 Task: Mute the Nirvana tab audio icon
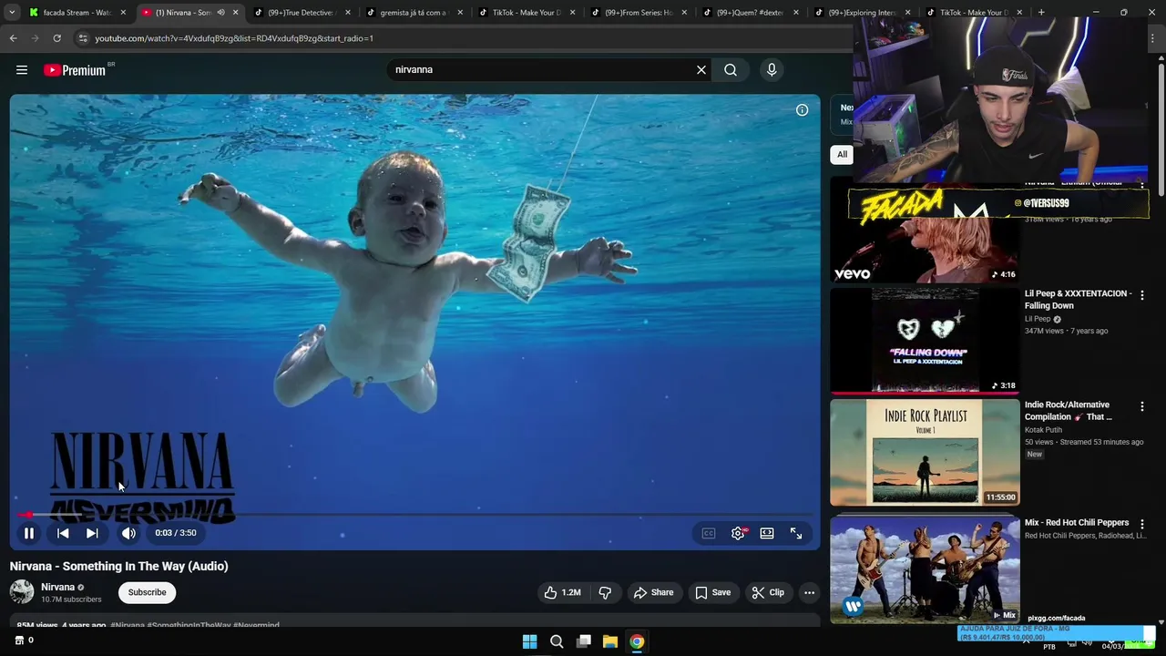(220, 13)
